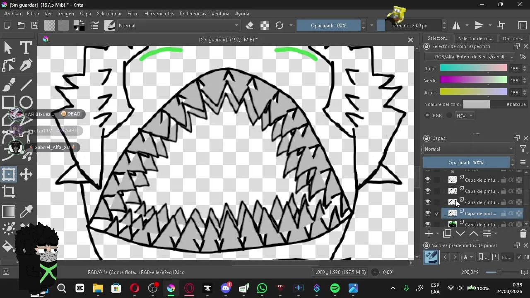Uncheck the selected layer's checkbox
The width and height of the screenshot is (530, 298).
point(437,213)
